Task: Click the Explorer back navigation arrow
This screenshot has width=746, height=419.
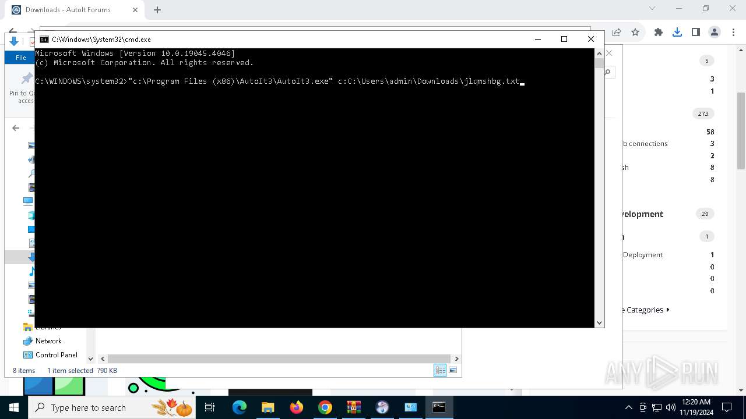Action: [16, 128]
